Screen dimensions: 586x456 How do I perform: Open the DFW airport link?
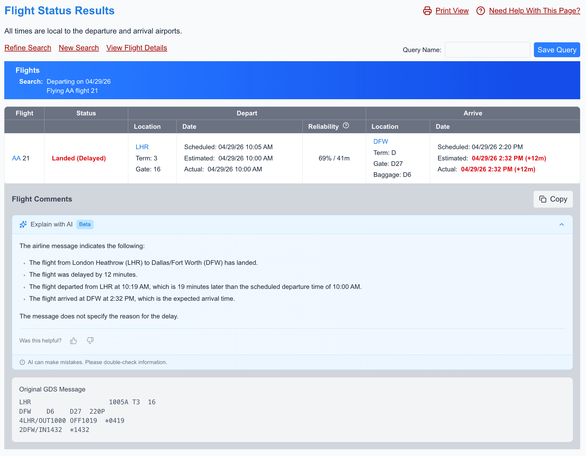click(x=381, y=142)
